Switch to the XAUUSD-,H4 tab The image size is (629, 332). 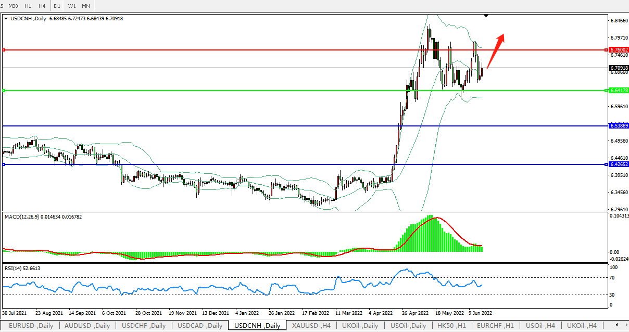pyautogui.click(x=311, y=326)
